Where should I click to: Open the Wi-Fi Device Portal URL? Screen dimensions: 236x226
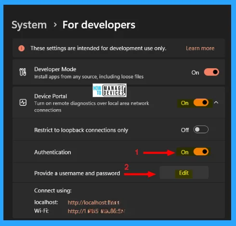[96, 211]
